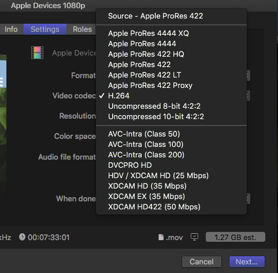Pick HDV / XDCAM HD (25 Mbps)
This screenshot has height=273, width=278.
point(171,176)
